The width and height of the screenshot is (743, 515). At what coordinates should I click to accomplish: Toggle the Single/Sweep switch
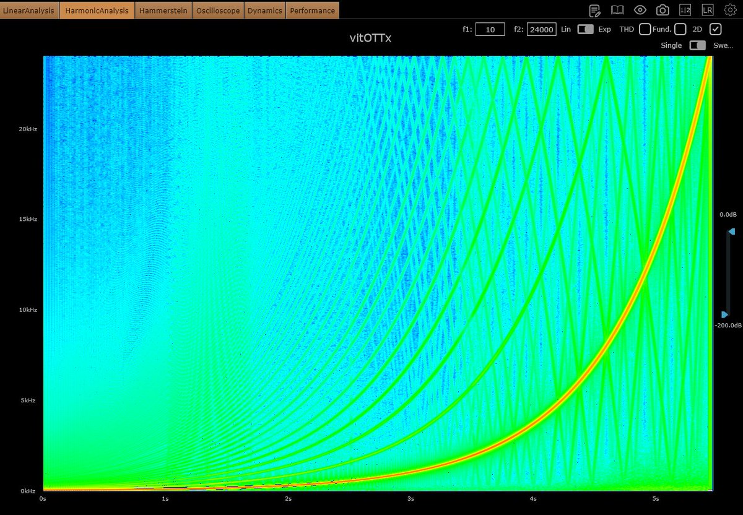(697, 45)
